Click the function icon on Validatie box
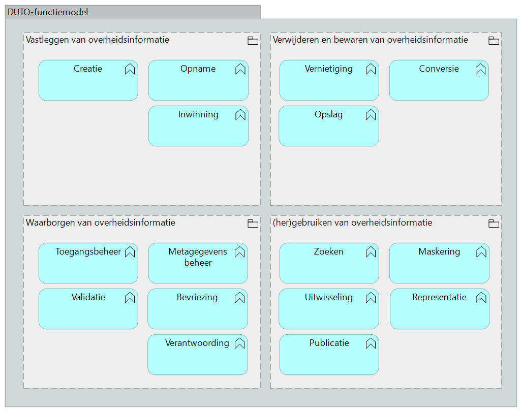Viewport: 522px width, 412px height. [130, 298]
